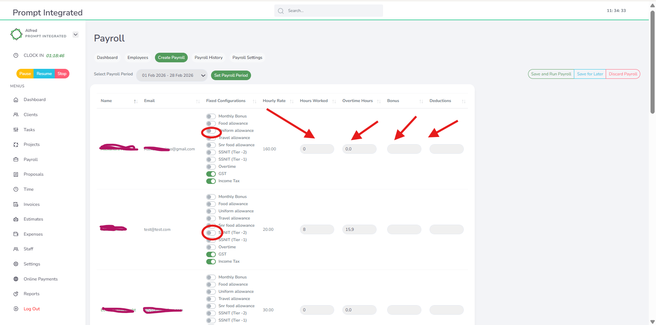Open the Payroll Settings tab
Viewport: 656px width, 325px height.
coord(247,58)
